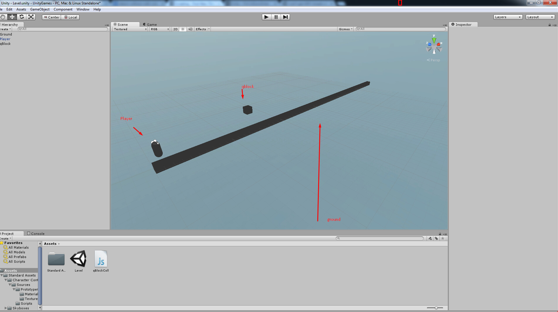Viewport: 558px width, 312px height.
Task: Open the Layers dropdown
Action: pos(508,17)
